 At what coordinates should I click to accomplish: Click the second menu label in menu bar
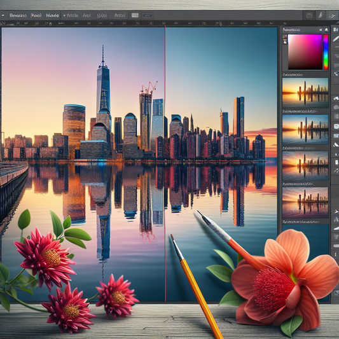pos(36,15)
